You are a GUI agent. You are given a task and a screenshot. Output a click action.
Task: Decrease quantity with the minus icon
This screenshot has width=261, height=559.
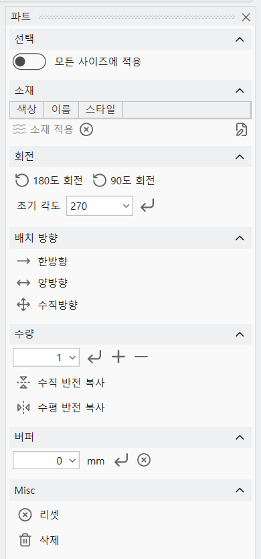pos(141,357)
